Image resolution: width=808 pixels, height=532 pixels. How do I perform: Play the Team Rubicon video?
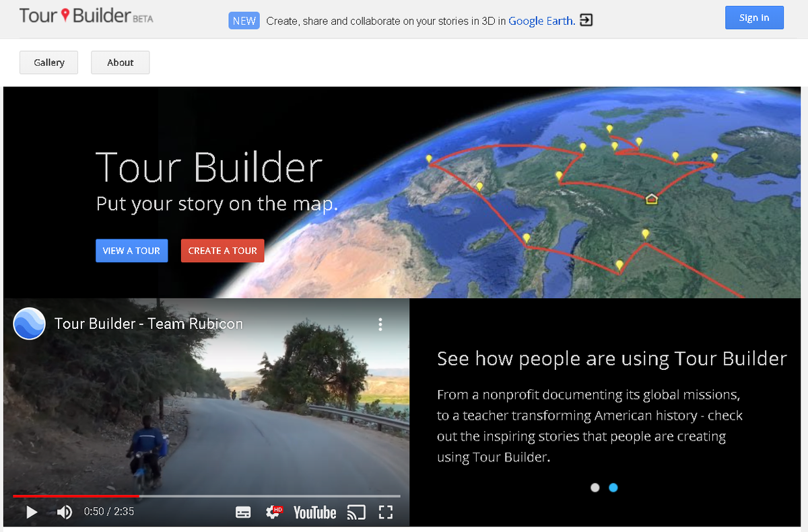point(31,512)
